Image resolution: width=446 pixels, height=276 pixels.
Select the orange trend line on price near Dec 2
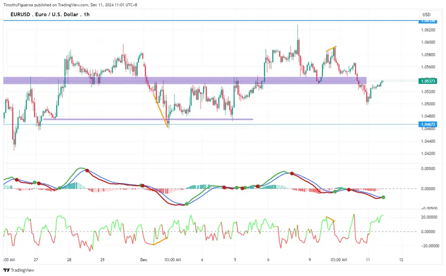(x=161, y=110)
